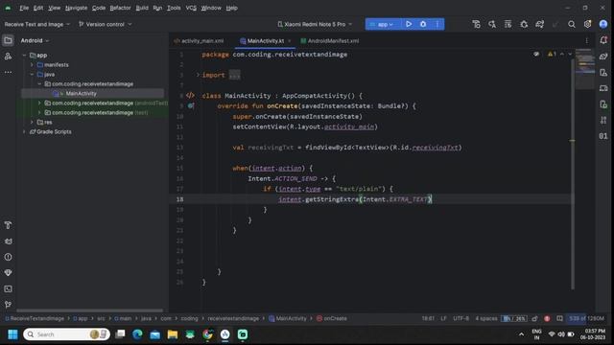This screenshot has height=345, width=614.
Task: Open the Receive Text and Image project dropdown
Action: tap(37, 24)
